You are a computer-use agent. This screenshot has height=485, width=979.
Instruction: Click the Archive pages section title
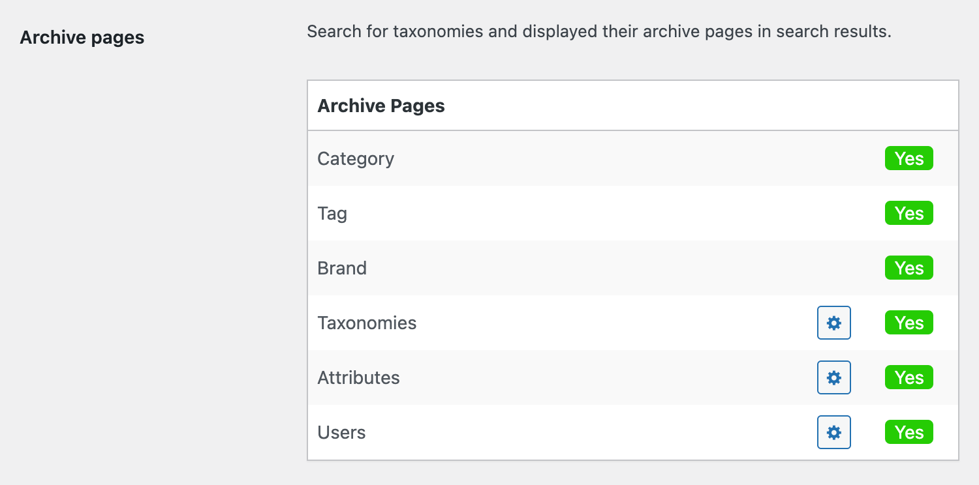tap(82, 38)
